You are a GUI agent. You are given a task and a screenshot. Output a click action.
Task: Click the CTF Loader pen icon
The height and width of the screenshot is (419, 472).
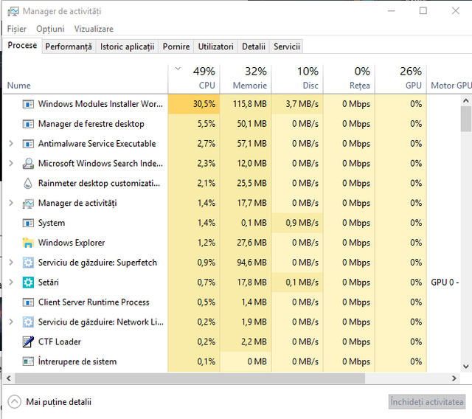[x=28, y=342]
